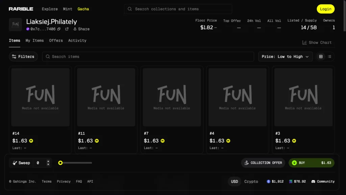Switch to the Offers tab
The width and height of the screenshot is (346, 195).
tap(56, 41)
